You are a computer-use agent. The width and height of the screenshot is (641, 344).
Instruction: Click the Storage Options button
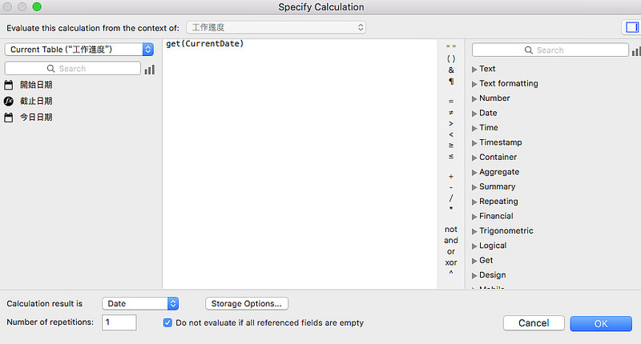point(247,304)
